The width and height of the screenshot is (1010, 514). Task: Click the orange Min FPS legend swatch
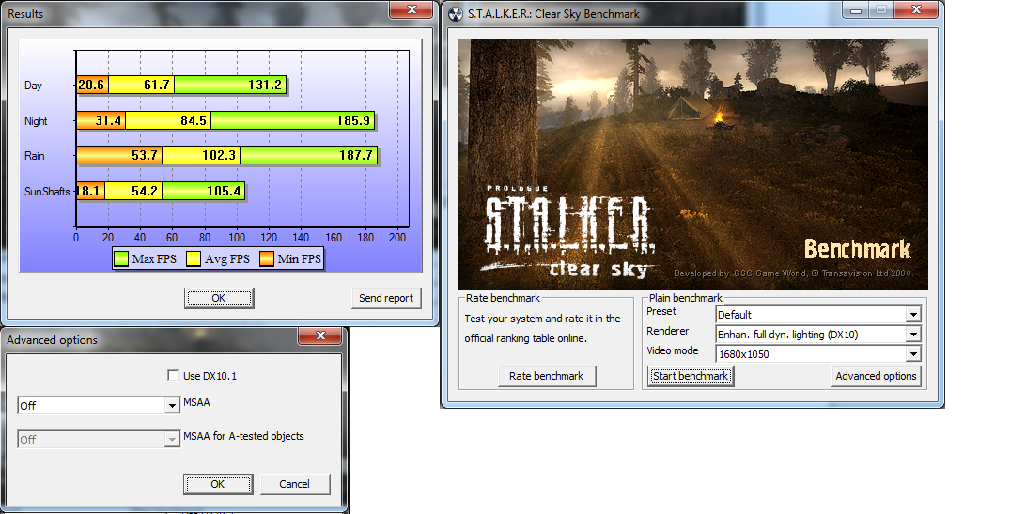(x=267, y=259)
